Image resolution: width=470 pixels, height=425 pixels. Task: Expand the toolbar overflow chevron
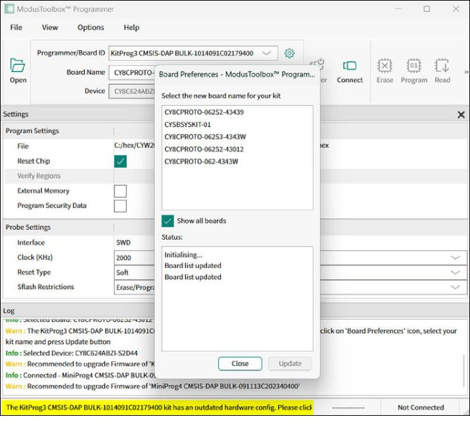click(x=466, y=72)
